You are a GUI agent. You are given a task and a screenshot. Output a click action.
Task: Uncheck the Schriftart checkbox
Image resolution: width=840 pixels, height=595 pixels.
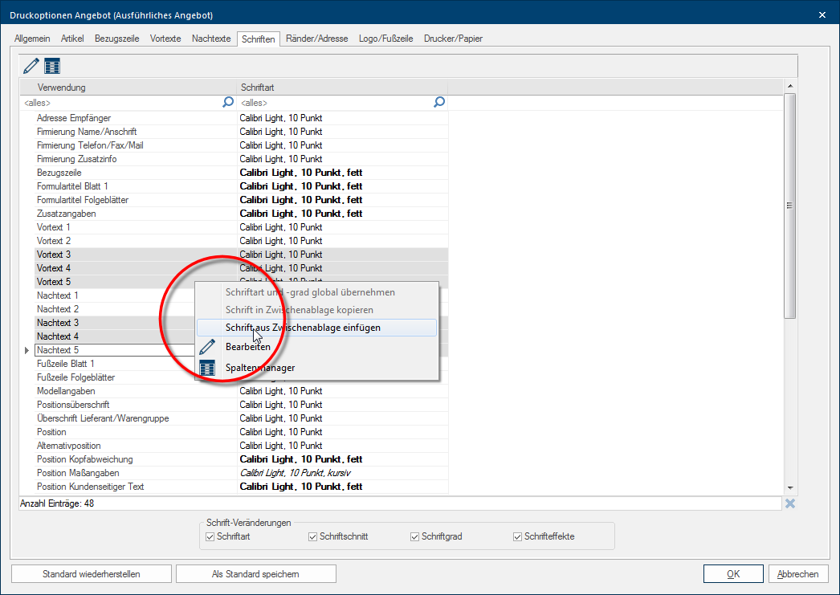tap(211, 536)
